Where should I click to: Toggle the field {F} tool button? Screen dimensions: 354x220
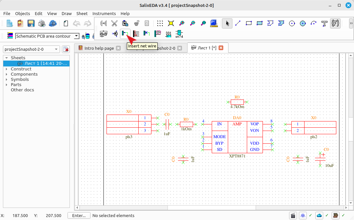pos(335,23)
